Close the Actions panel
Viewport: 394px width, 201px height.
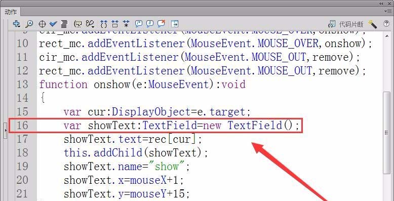pos(389,4)
